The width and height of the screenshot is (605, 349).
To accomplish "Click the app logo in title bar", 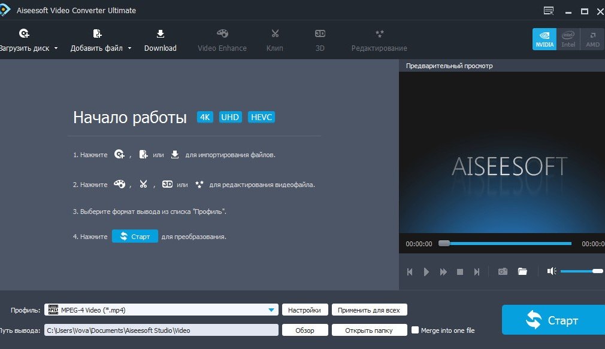I will click(x=5, y=10).
